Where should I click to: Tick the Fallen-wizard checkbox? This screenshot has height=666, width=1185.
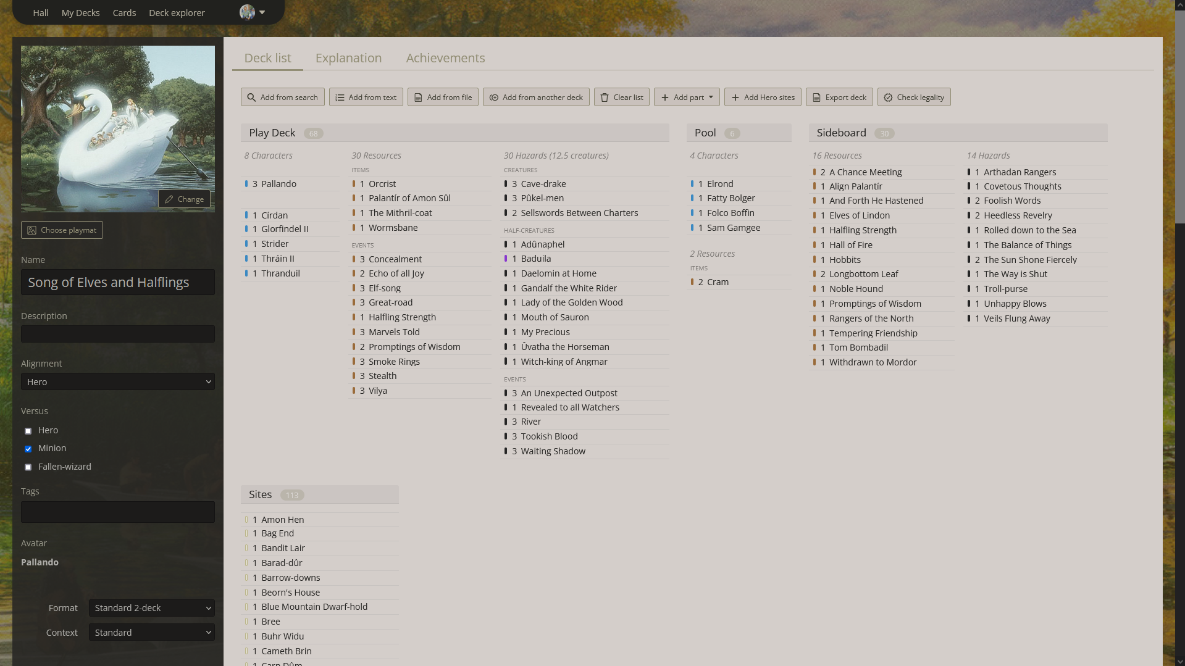[28, 467]
